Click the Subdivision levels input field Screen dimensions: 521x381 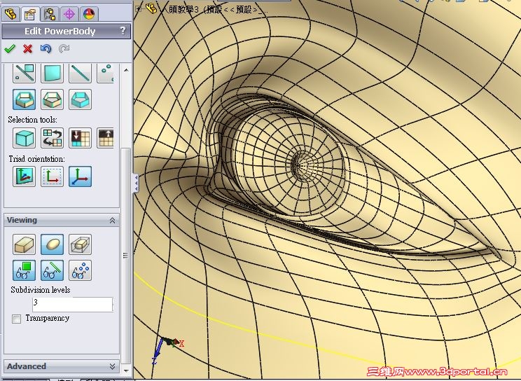[71, 305]
